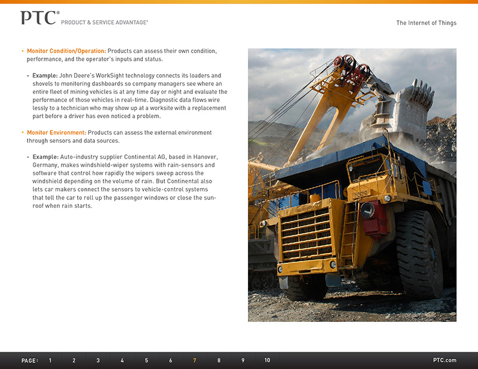
Task: Click the Monitor Condition/Operation heading
Action: pyautogui.click(x=66, y=51)
